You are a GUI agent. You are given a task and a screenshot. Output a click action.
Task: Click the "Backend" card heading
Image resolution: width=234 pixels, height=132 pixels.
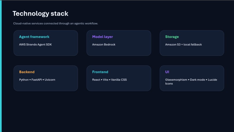(x=27, y=72)
